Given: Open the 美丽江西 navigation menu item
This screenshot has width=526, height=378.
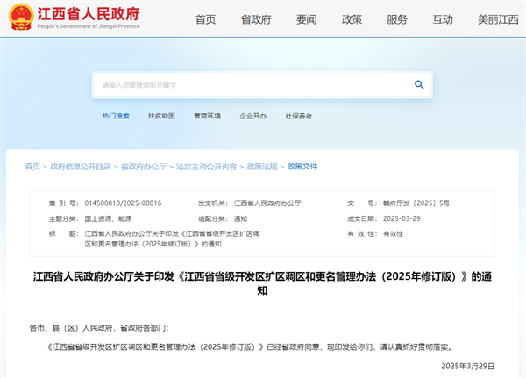Looking at the screenshot, I should point(498,19).
